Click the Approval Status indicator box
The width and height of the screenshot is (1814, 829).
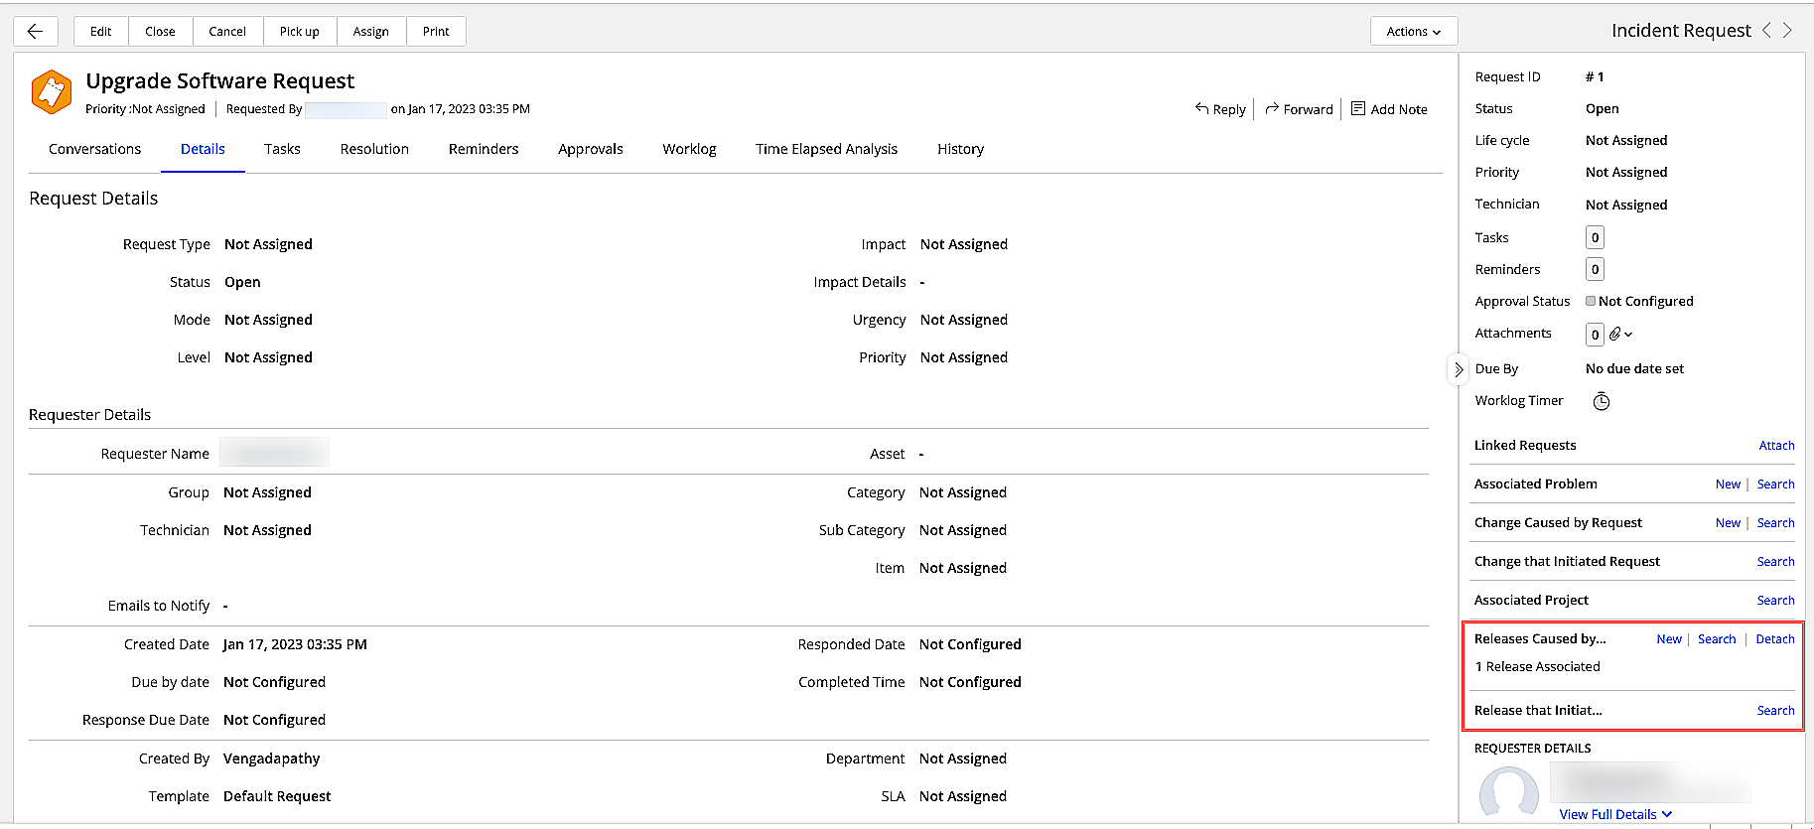coord(1591,301)
